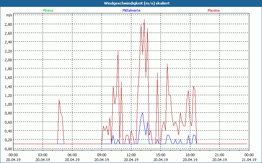This screenshot has width=262, height=163.
Task: Click the 2,80 y-axis tick label
Action: click(x=9, y=24)
